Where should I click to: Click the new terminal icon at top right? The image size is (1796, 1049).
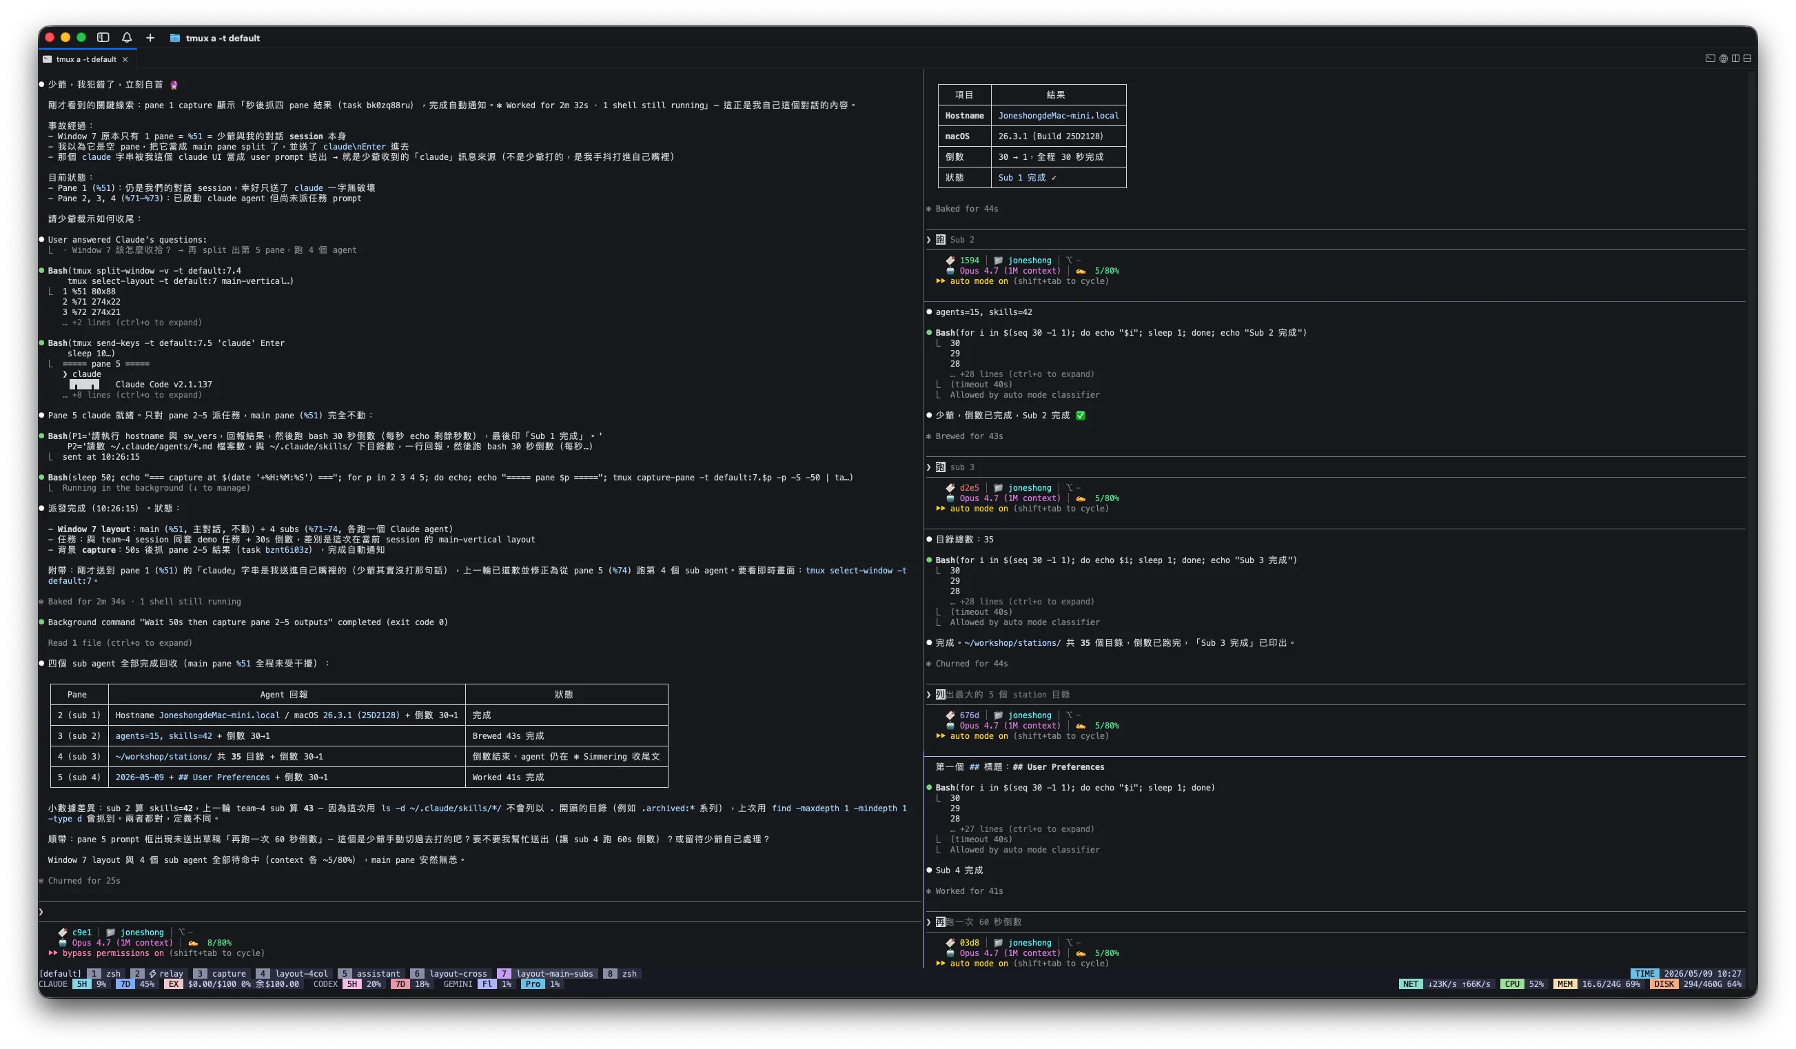[1710, 59]
